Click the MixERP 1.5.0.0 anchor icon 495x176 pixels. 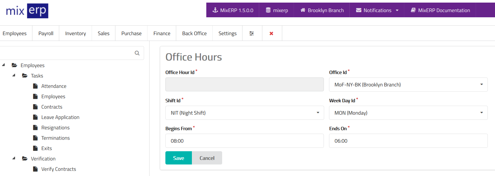pyautogui.click(x=215, y=10)
